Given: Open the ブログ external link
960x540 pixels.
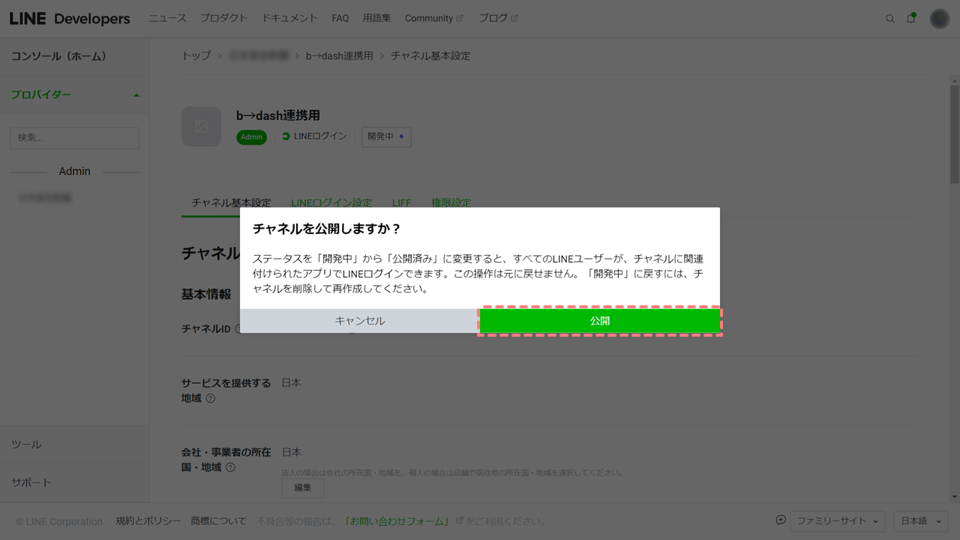Looking at the screenshot, I should tap(499, 18).
